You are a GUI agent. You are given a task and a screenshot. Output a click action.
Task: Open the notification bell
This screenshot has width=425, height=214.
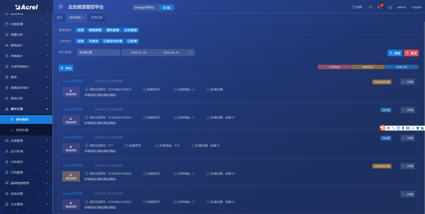379,7
